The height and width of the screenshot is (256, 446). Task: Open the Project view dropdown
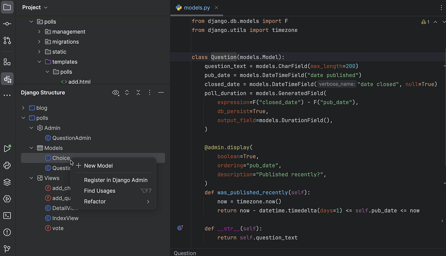35,7
